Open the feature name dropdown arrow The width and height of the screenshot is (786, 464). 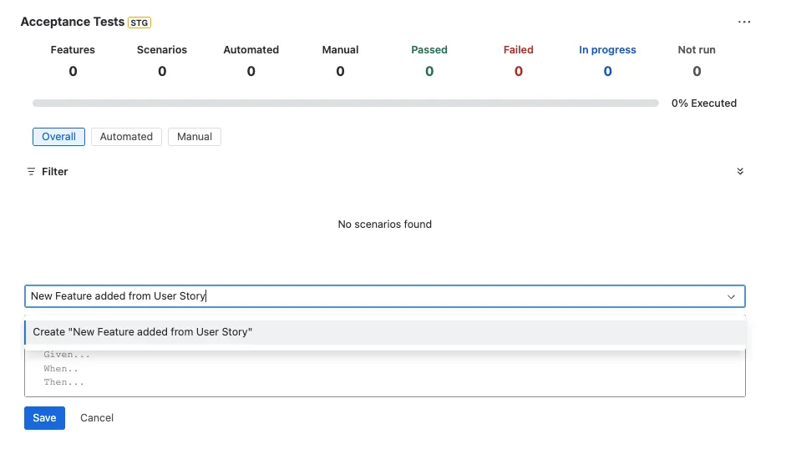pos(731,296)
